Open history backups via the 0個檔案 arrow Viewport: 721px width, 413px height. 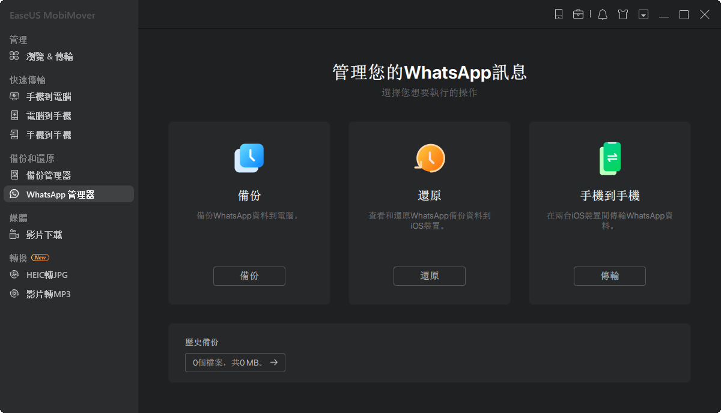pos(235,363)
